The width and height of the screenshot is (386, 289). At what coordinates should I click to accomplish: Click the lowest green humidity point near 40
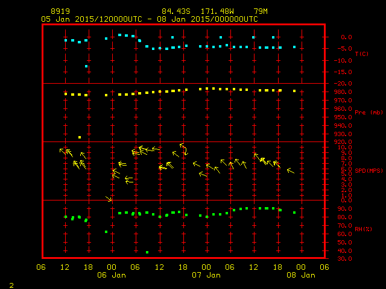147,252
